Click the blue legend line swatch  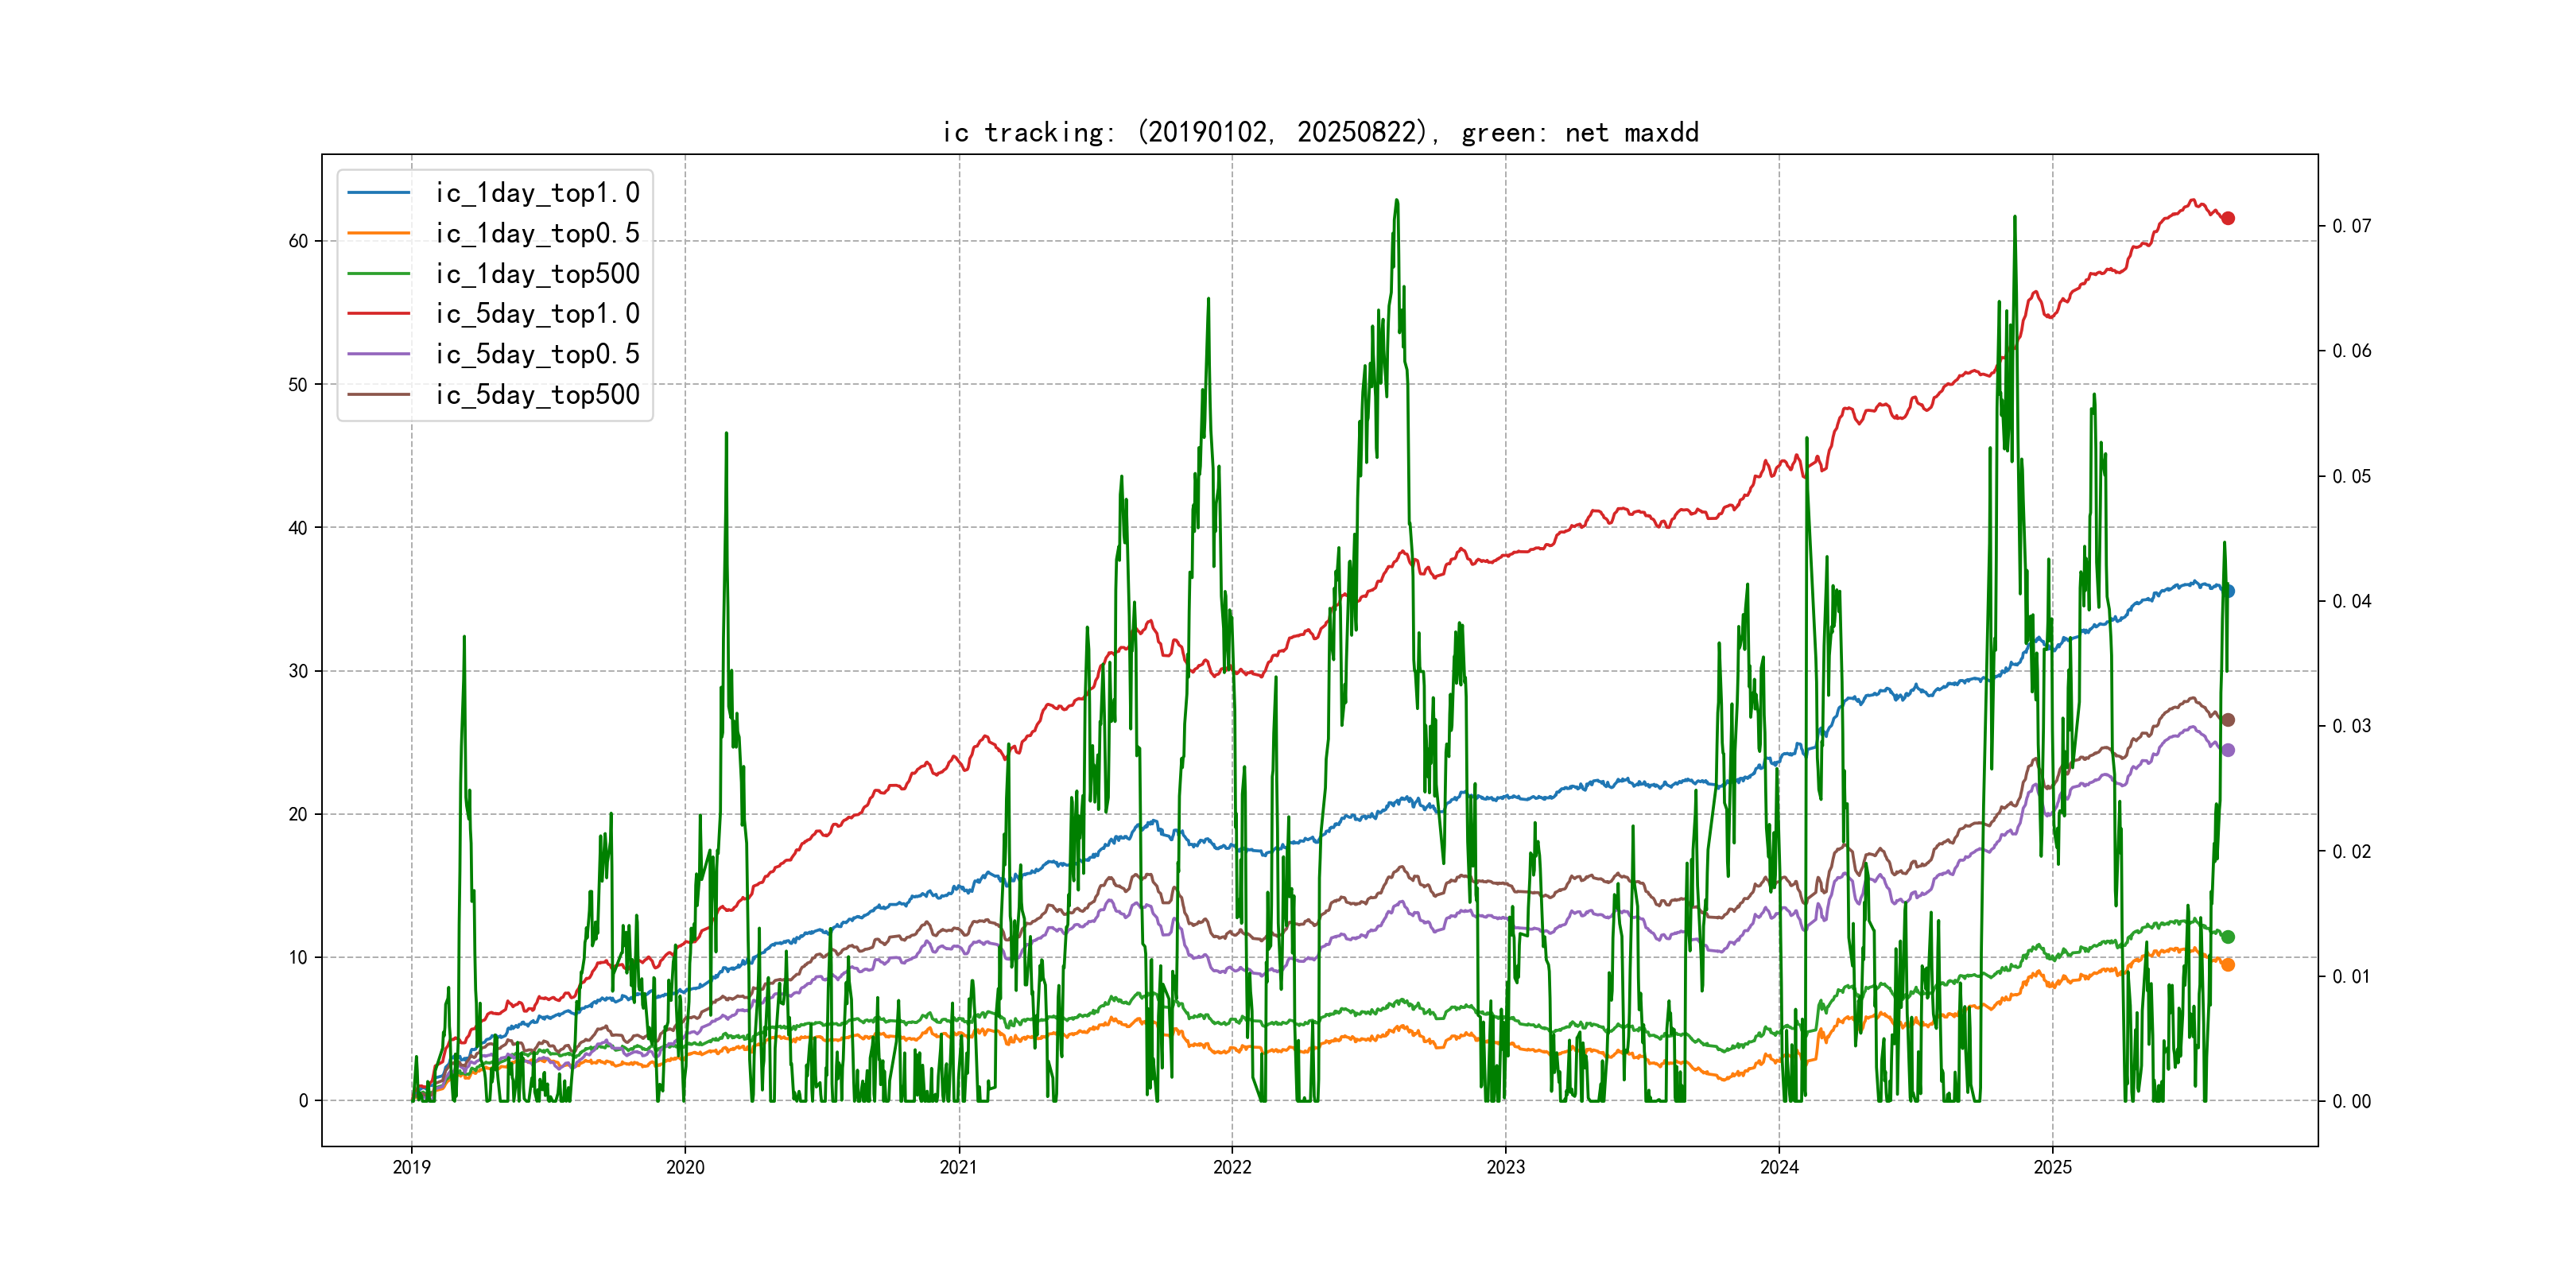(378, 192)
